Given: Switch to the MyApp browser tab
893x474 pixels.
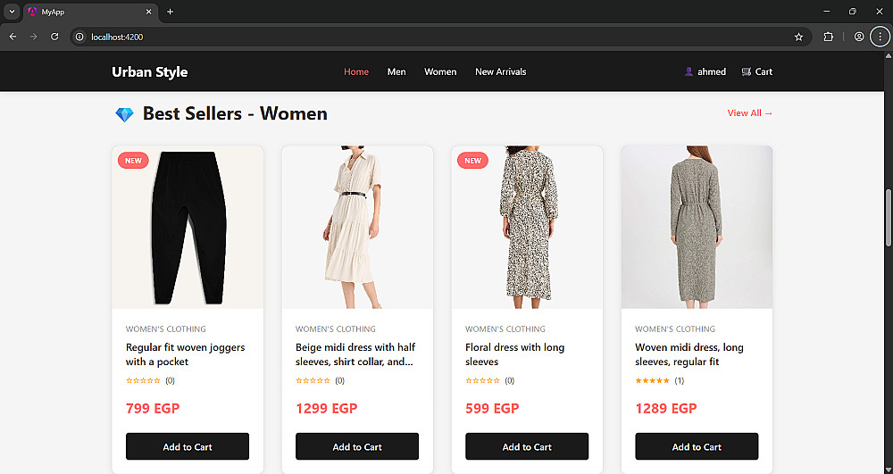Looking at the screenshot, I should 85,12.
